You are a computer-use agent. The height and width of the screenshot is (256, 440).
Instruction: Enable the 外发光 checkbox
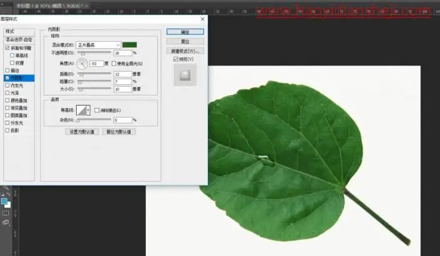pos(7,122)
